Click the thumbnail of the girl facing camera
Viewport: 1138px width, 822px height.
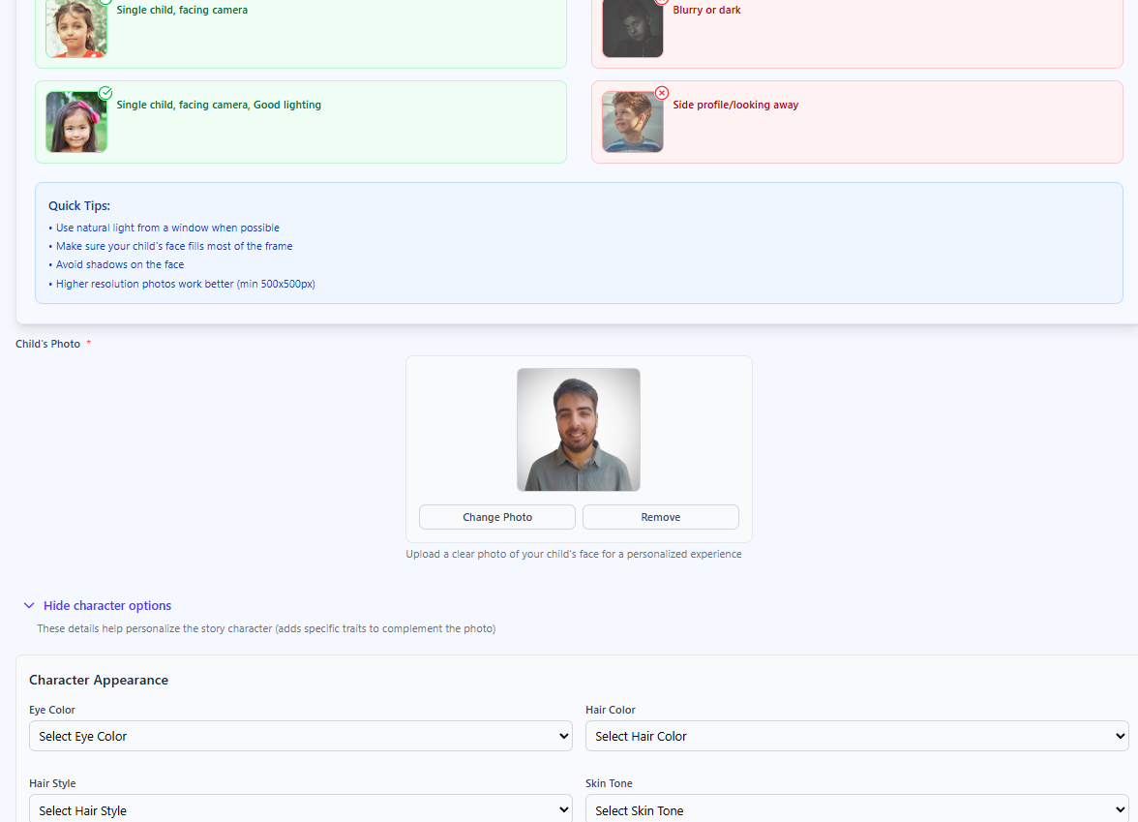(x=75, y=29)
